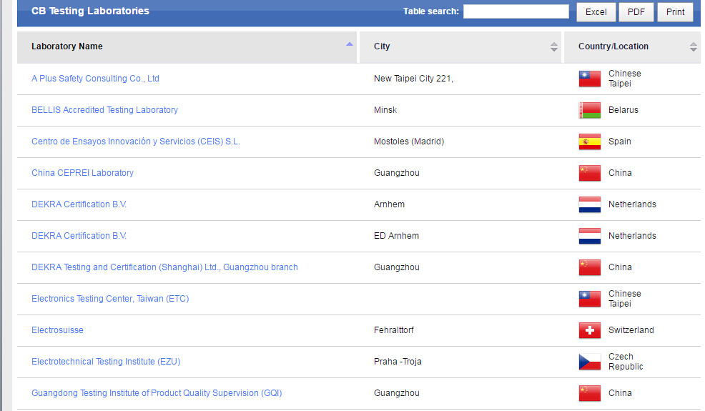Print the laboratories table
Screen dimensions: 705x411
(675, 11)
